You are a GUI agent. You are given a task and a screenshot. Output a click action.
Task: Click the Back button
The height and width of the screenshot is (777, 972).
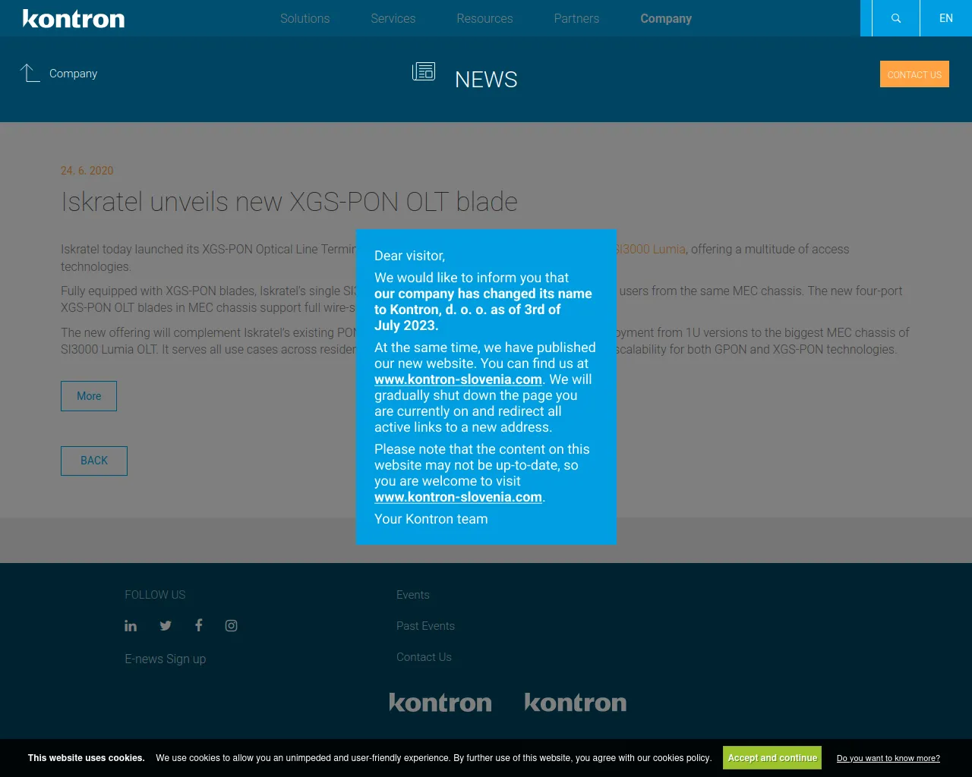point(94,461)
